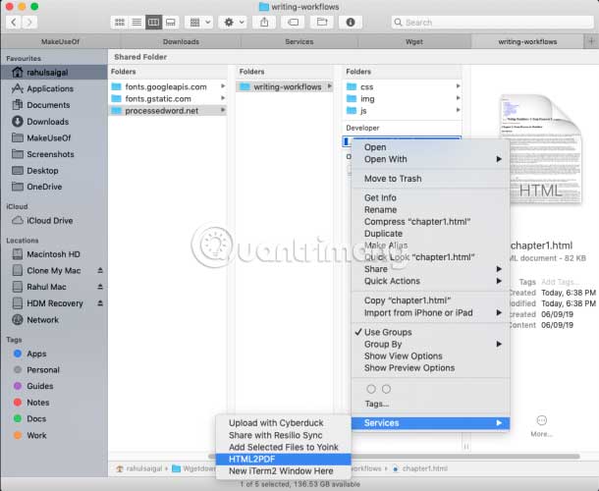Choose Compress "chapter1.html"
This screenshot has height=491, width=599.
click(x=430, y=222)
